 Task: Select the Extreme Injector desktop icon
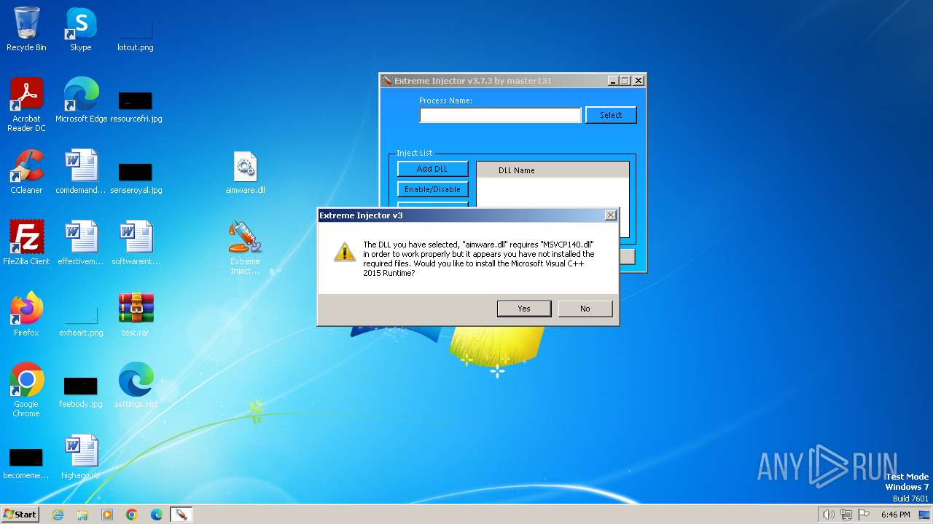pyautogui.click(x=245, y=247)
